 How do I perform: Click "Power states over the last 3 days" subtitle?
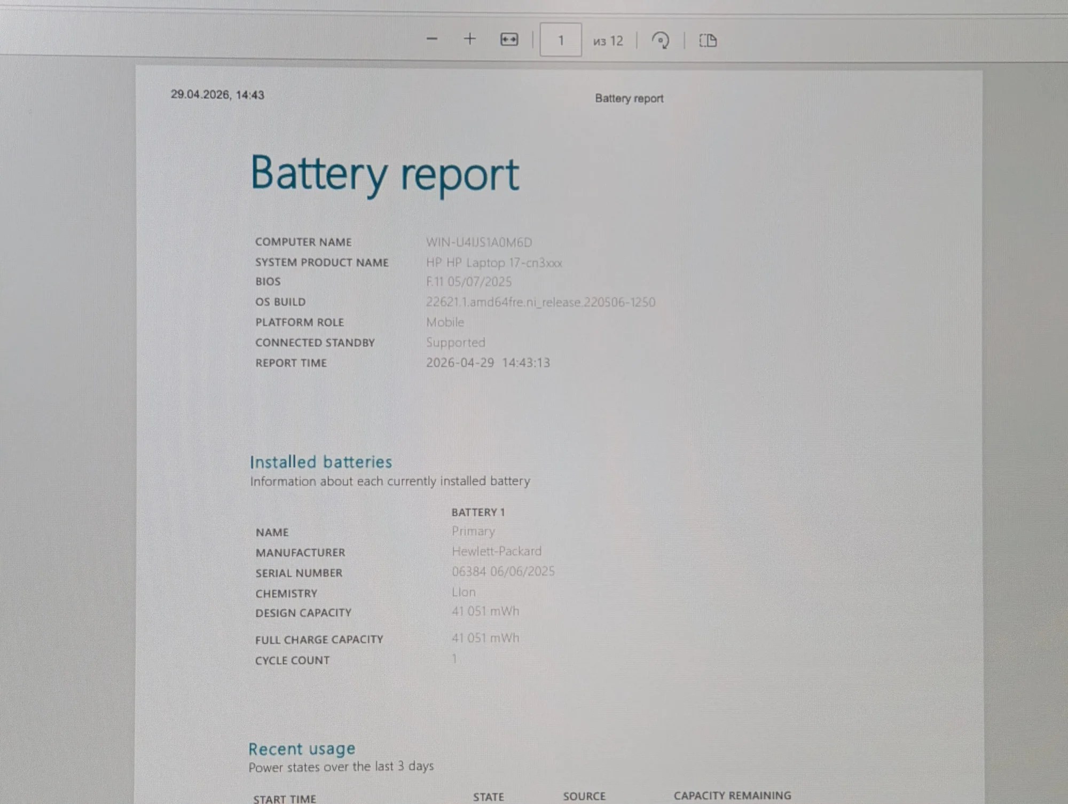(341, 767)
